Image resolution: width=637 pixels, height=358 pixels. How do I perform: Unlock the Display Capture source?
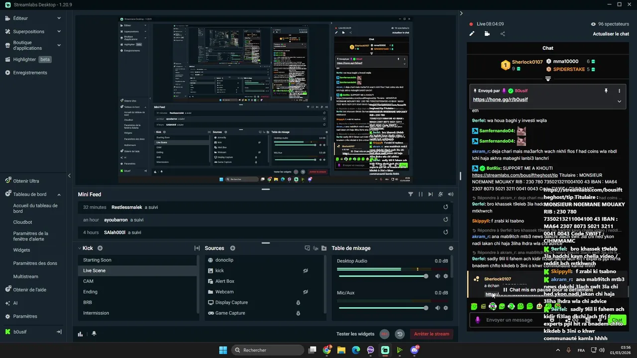click(x=298, y=302)
